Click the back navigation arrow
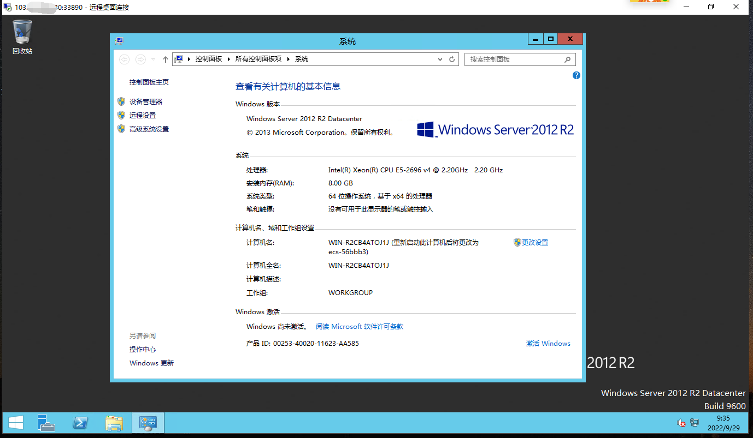753x438 pixels. pos(124,59)
